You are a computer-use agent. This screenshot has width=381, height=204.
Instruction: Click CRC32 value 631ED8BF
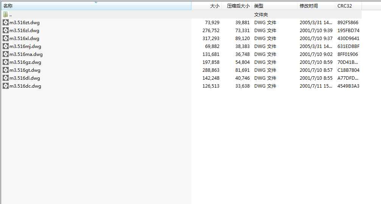pos(348,46)
